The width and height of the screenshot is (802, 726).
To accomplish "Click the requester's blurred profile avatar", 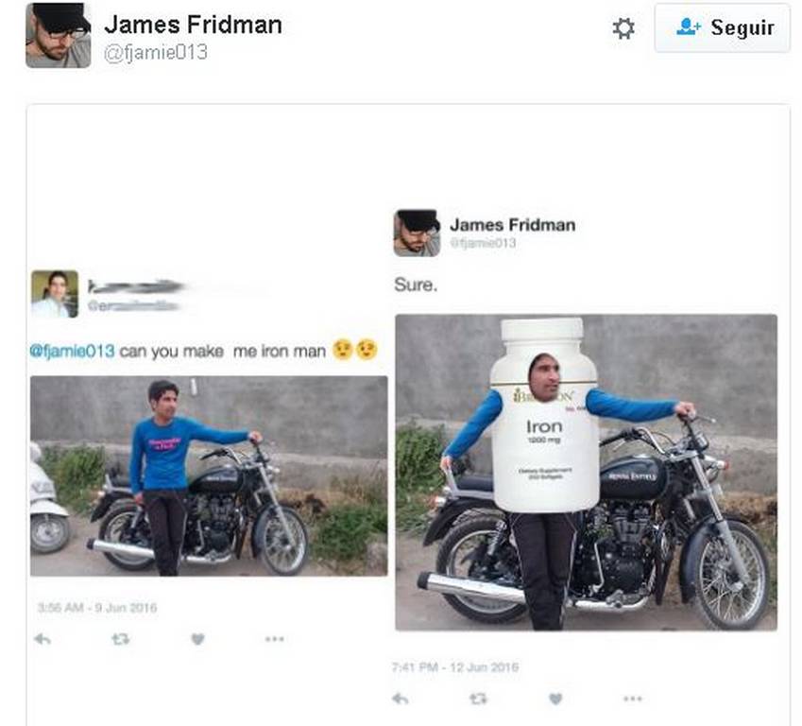I will click(55, 294).
